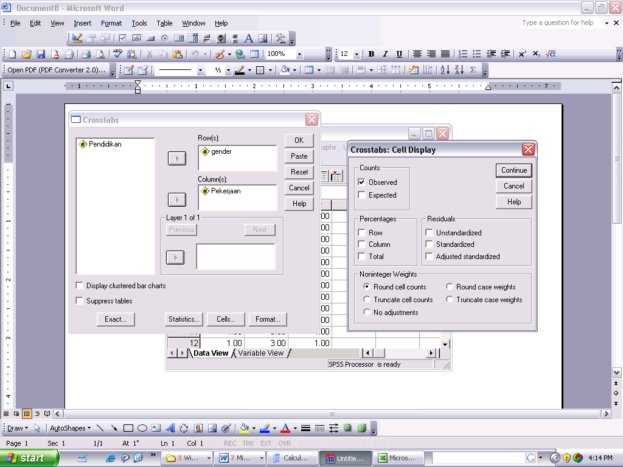Click the Cells... button in Crosstabs
623x467 pixels.
(x=226, y=319)
